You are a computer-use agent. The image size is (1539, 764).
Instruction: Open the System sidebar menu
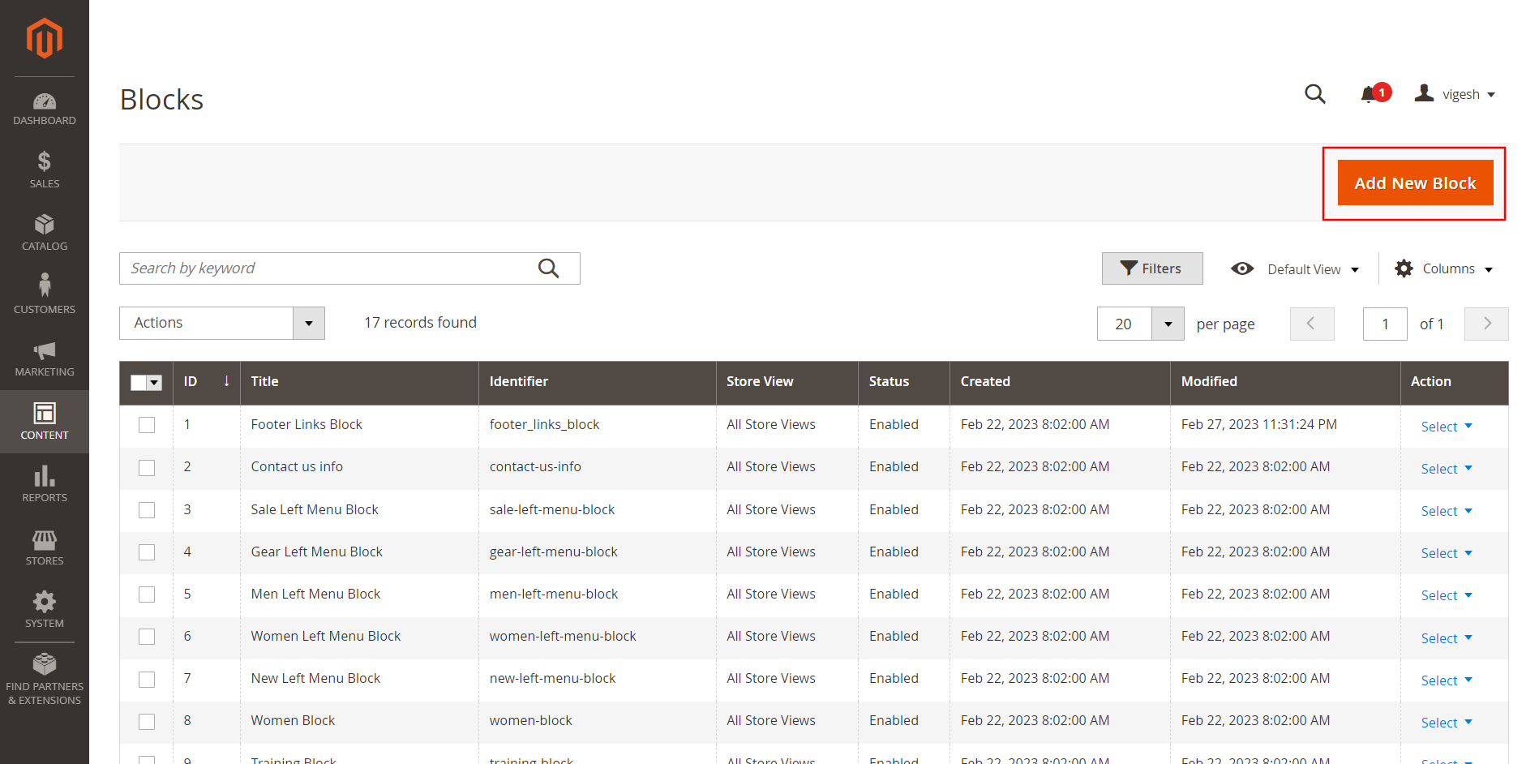pyautogui.click(x=45, y=611)
